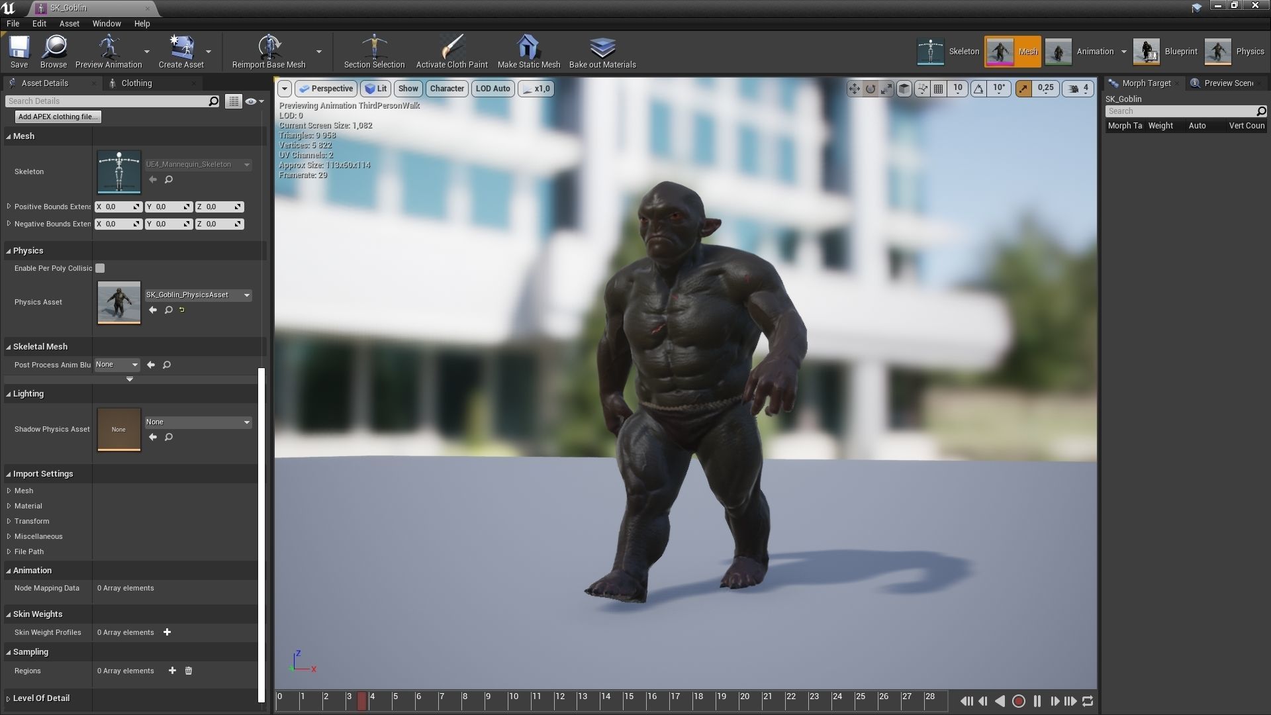The image size is (1271, 715).
Task: Click the Create Asset toolbar icon
Action: coord(181,52)
